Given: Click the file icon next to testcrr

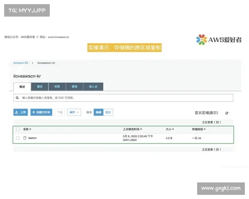Looking at the screenshot, I should (x=25, y=138).
